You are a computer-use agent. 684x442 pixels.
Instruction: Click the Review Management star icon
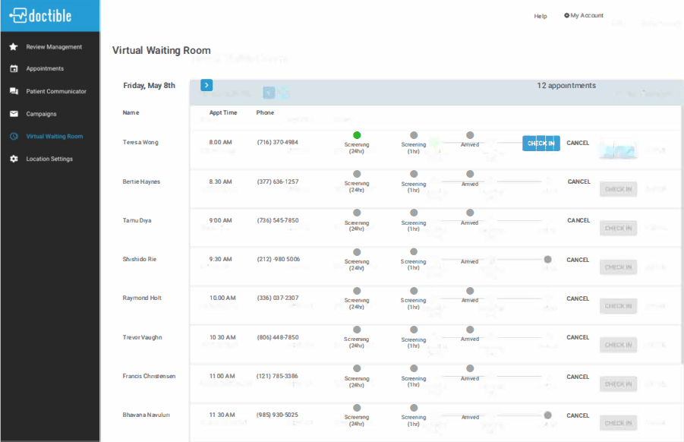pyautogui.click(x=14, y=47)
